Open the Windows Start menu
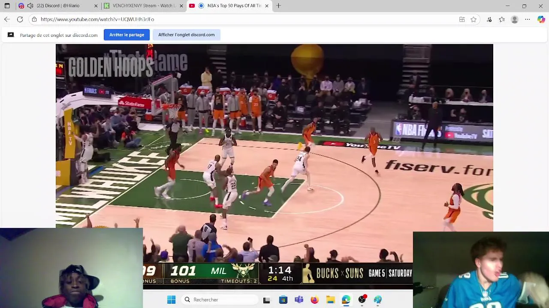 [171, 299]
